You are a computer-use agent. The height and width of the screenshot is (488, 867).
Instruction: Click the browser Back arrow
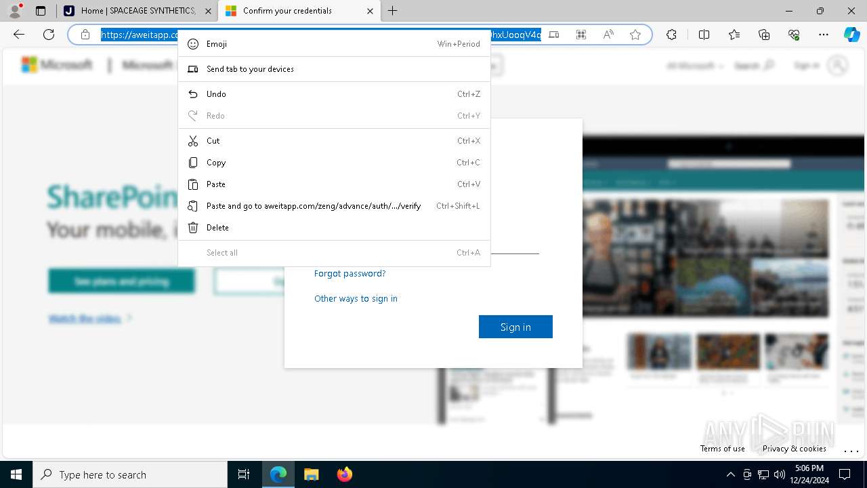tap(19, 35)
